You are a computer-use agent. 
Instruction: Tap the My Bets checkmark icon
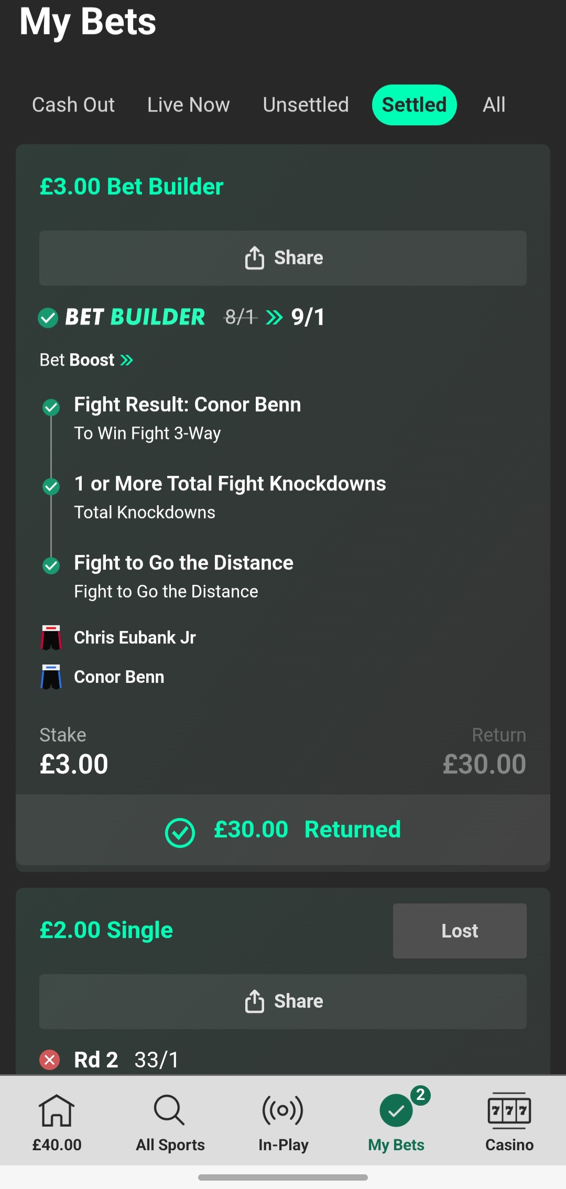tap(396, 1110)
